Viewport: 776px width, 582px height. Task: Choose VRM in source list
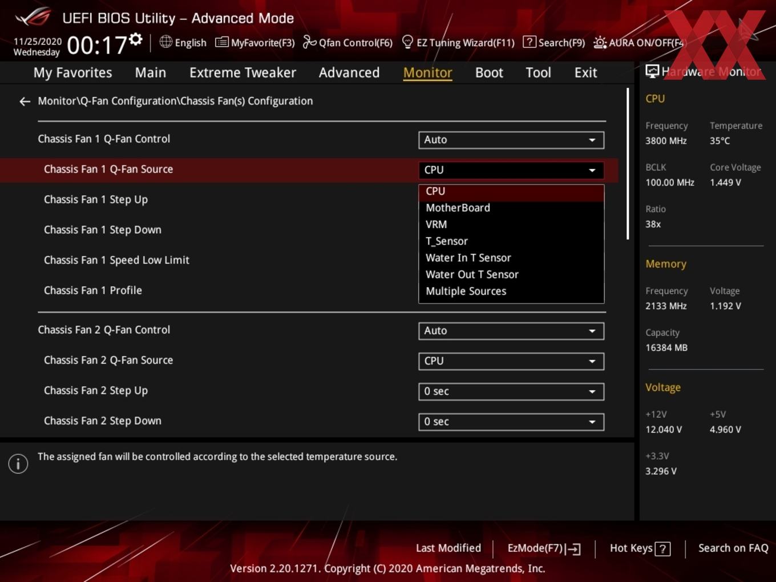511,225
